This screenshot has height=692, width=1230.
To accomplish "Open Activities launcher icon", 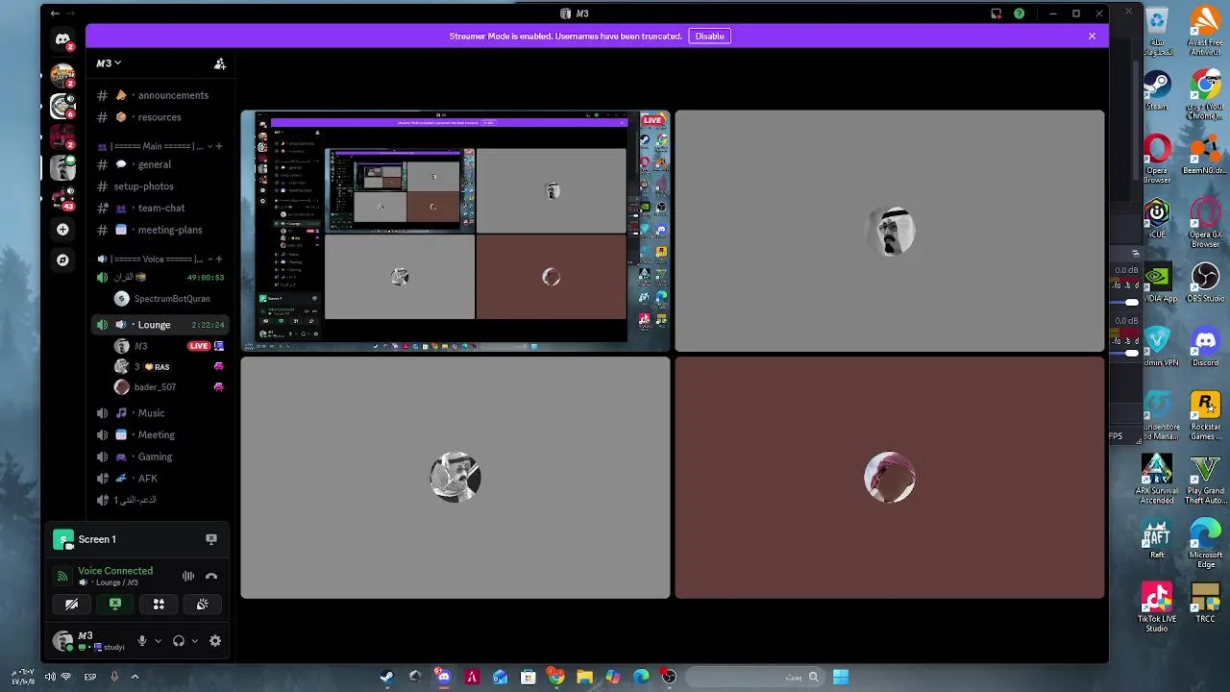I will (159, 605).
